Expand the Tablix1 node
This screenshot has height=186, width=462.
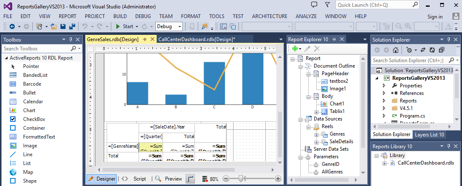click(317, 112)
